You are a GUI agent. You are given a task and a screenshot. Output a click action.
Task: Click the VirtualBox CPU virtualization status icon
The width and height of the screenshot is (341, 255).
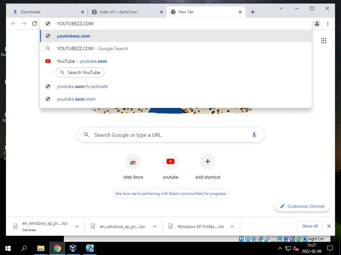click(292, 239)
